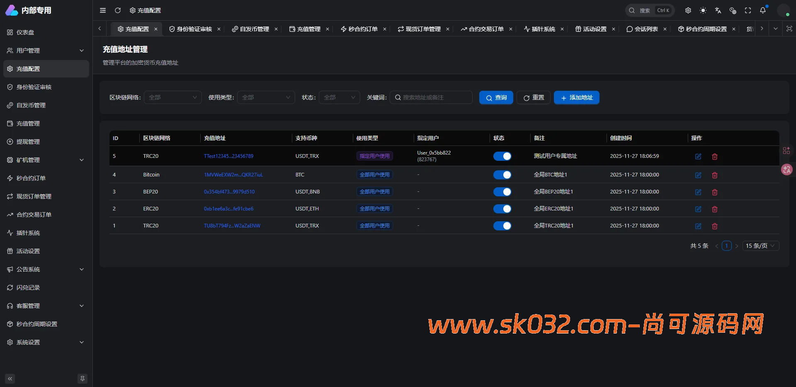Toggle status for the BEP20 address row

point(502,192)
